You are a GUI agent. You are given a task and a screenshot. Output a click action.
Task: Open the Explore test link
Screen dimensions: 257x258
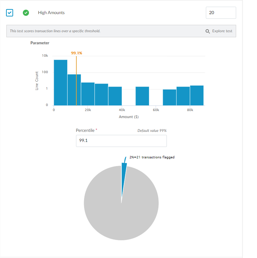coord(222,31)
